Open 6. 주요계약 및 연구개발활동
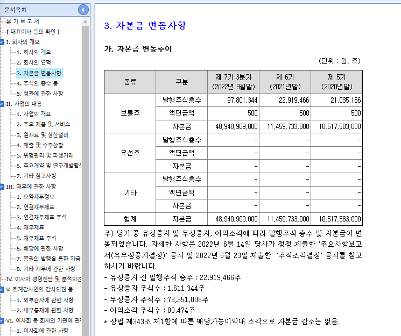The width and height of the screenshot is (401, 336). tap(49, 166)
